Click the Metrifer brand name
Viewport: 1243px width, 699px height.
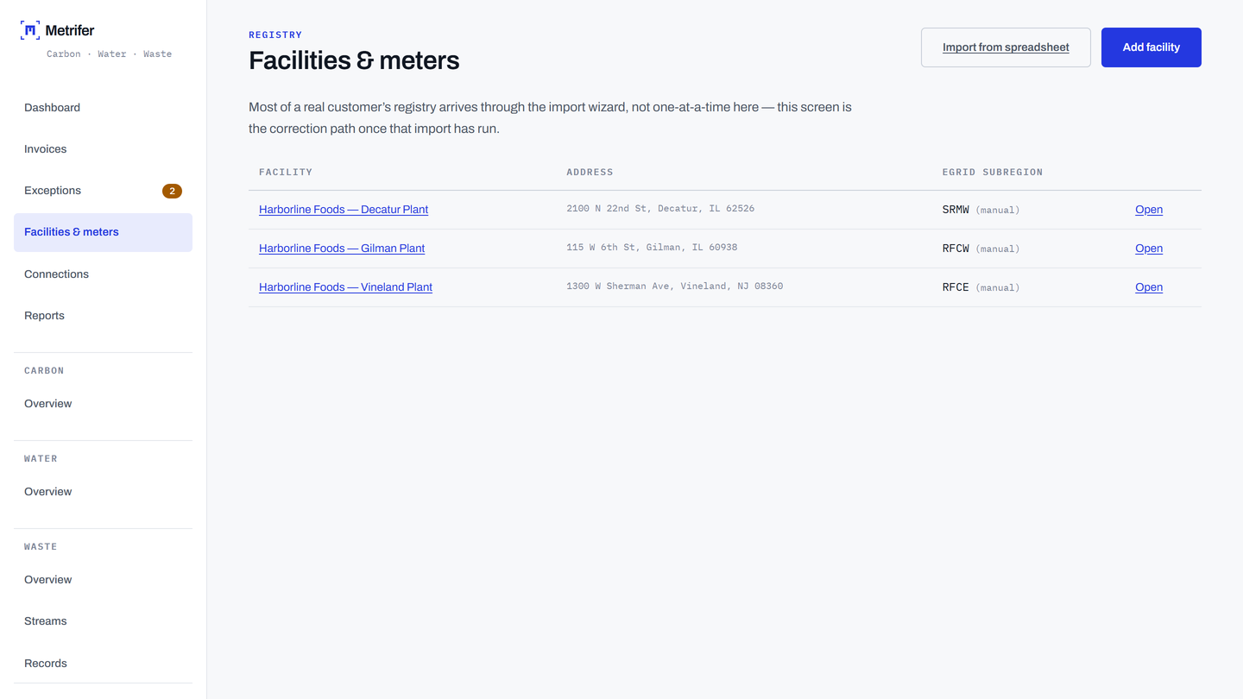70,30
